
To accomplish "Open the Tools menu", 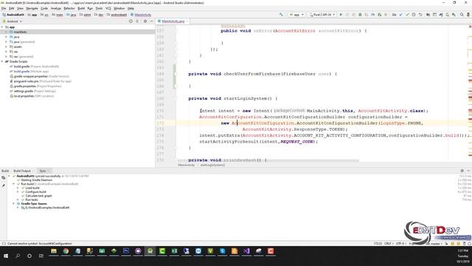I will coord(99,8).
